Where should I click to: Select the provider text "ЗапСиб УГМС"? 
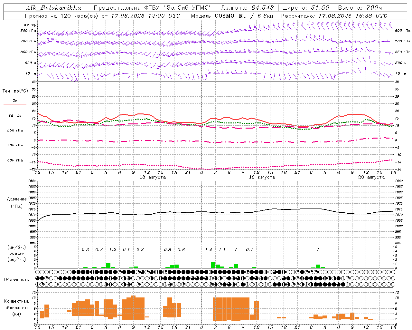point(188,8)
